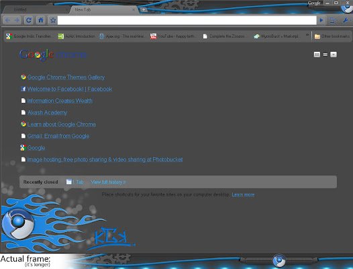This screenshot has height=269, width=353.
Task: Open the Photobucket image hosting link
Action: pos(105,159)
